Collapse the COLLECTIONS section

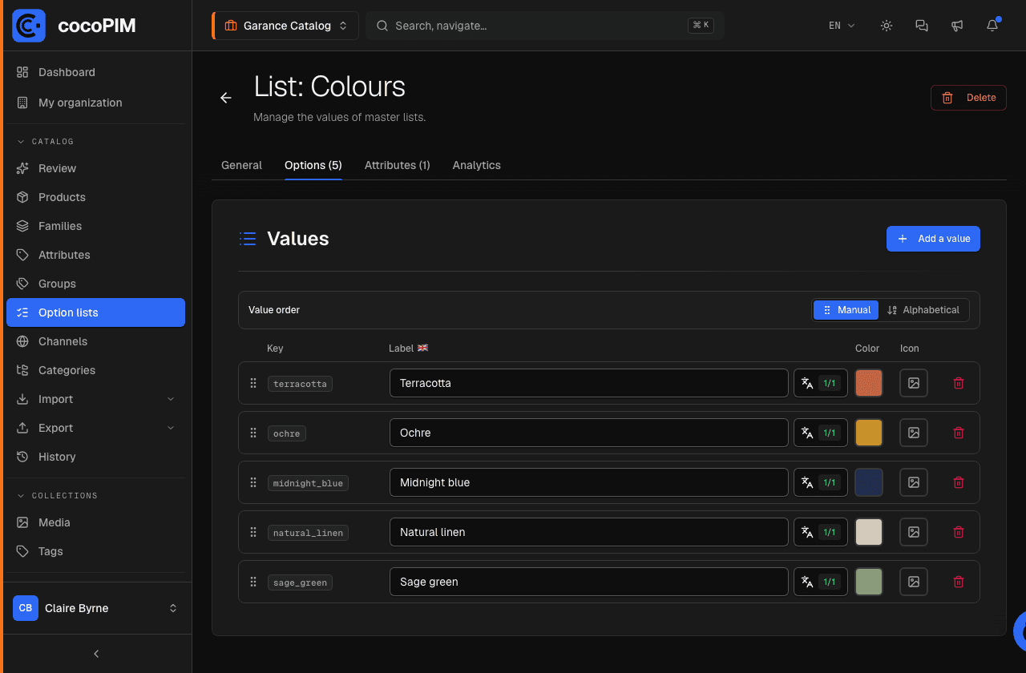(56, 496)
